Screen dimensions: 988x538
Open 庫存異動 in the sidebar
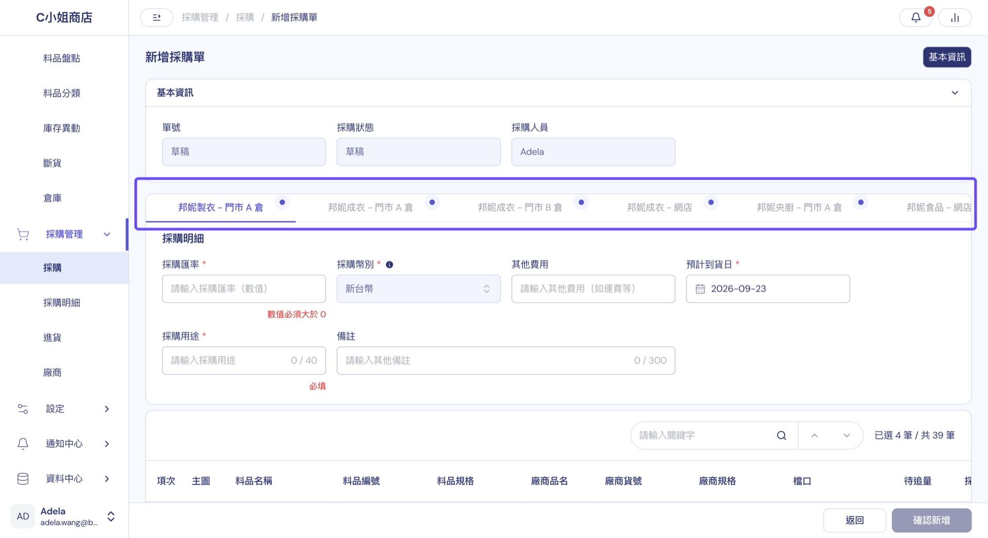pos(62,128)
